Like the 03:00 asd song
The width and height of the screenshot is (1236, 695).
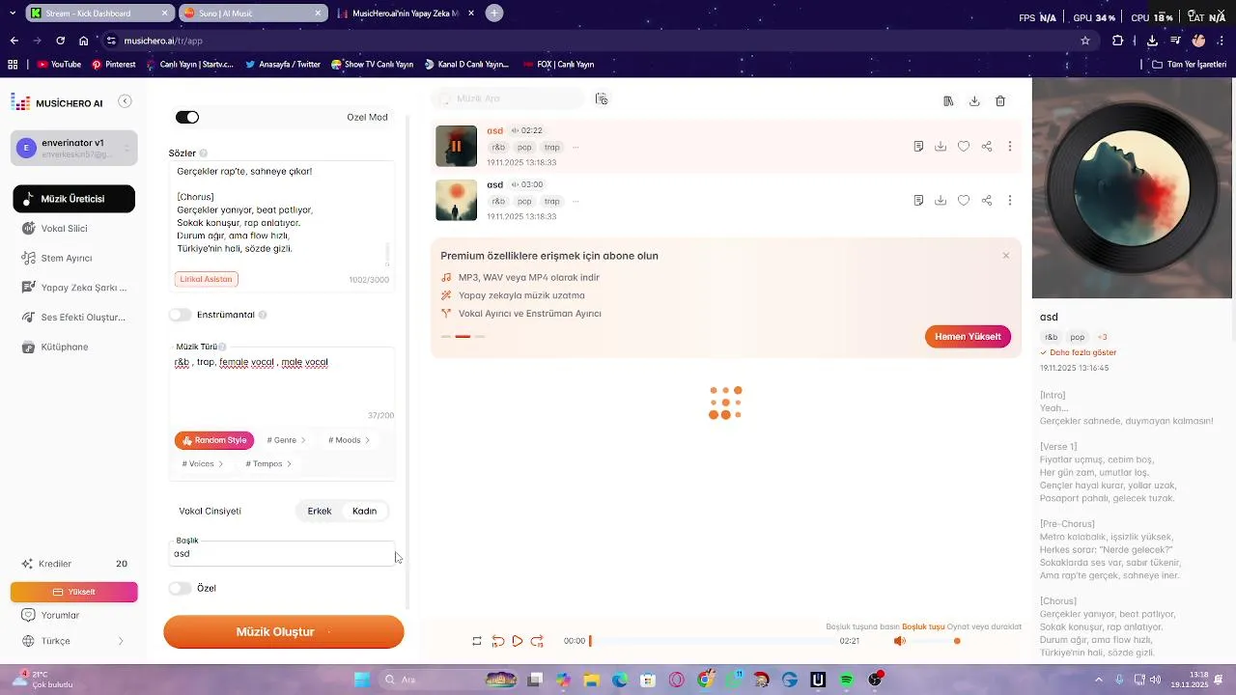[964, 201]
